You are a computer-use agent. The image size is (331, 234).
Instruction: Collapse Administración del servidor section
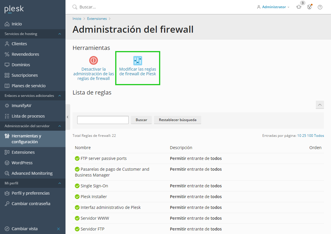click(x=60, y=126)
